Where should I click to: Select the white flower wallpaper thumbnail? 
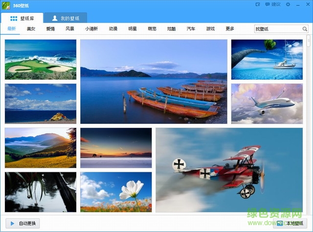point(116,192)
